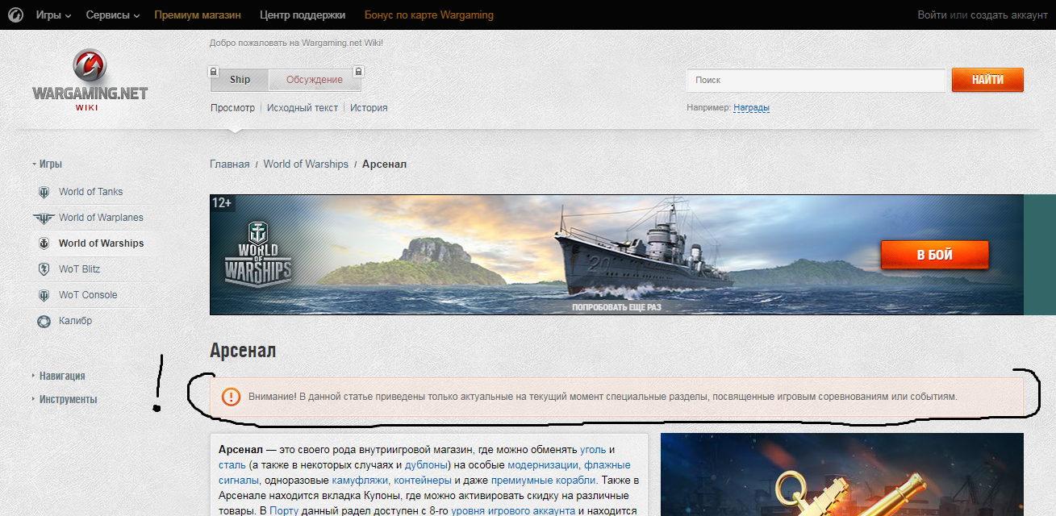Click the World of Tanks sidebar icon
This screenshot has height=516, width=1056.
pyautogui.click(x=44, y=192)
